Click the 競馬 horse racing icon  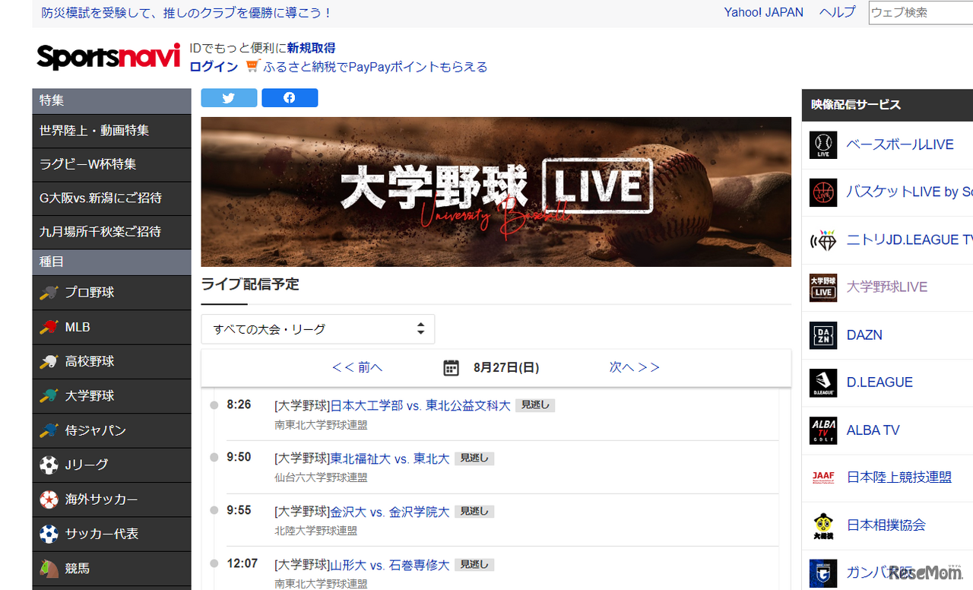(49, 568)
